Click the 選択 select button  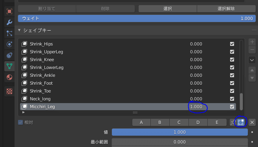[168, 9]
